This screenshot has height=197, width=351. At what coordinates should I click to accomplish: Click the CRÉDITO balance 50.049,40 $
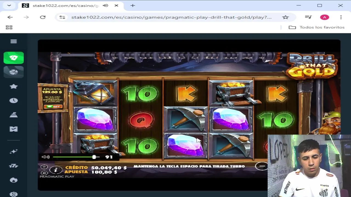(x=109, y=167)
